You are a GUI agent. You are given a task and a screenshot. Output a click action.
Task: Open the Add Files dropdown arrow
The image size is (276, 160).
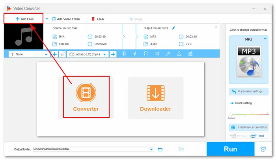point(47,18)
